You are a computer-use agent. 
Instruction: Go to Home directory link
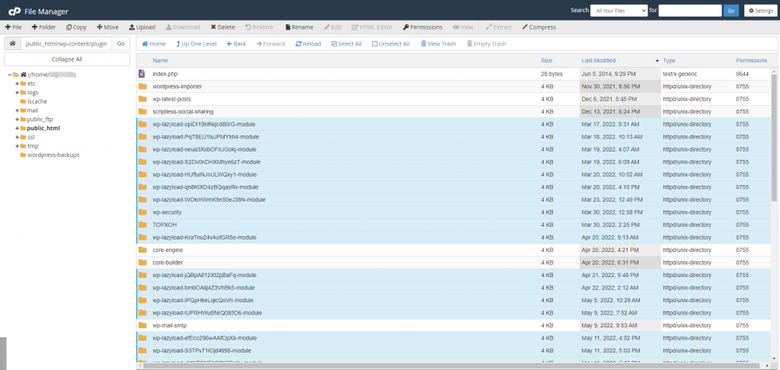tap(154, 43)
